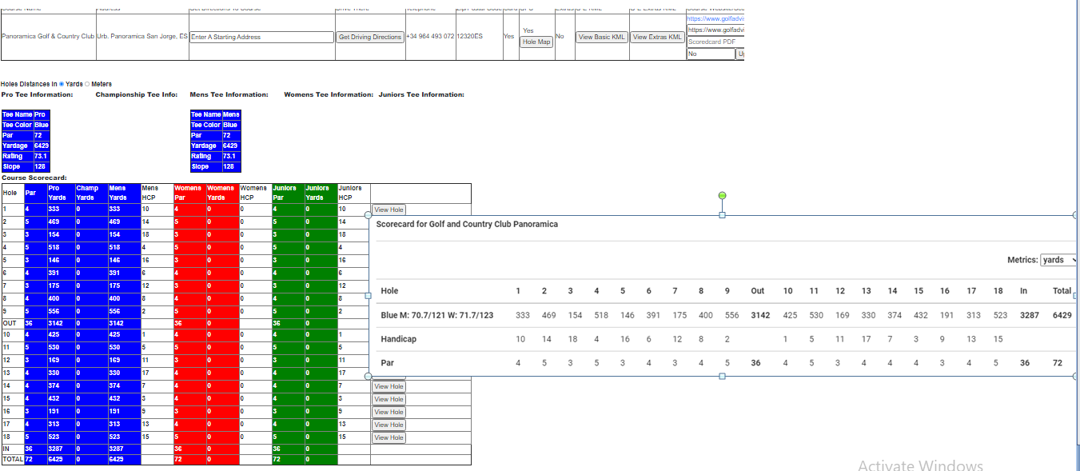Click the OUT row Pro Yards 3142 cell

pos(61,323)
